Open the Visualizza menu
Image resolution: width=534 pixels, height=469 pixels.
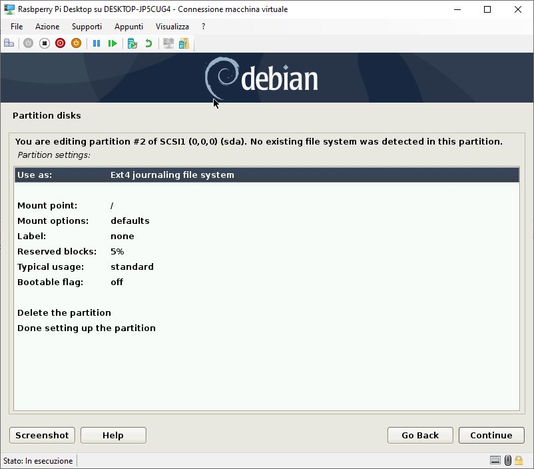coord(172,26)
